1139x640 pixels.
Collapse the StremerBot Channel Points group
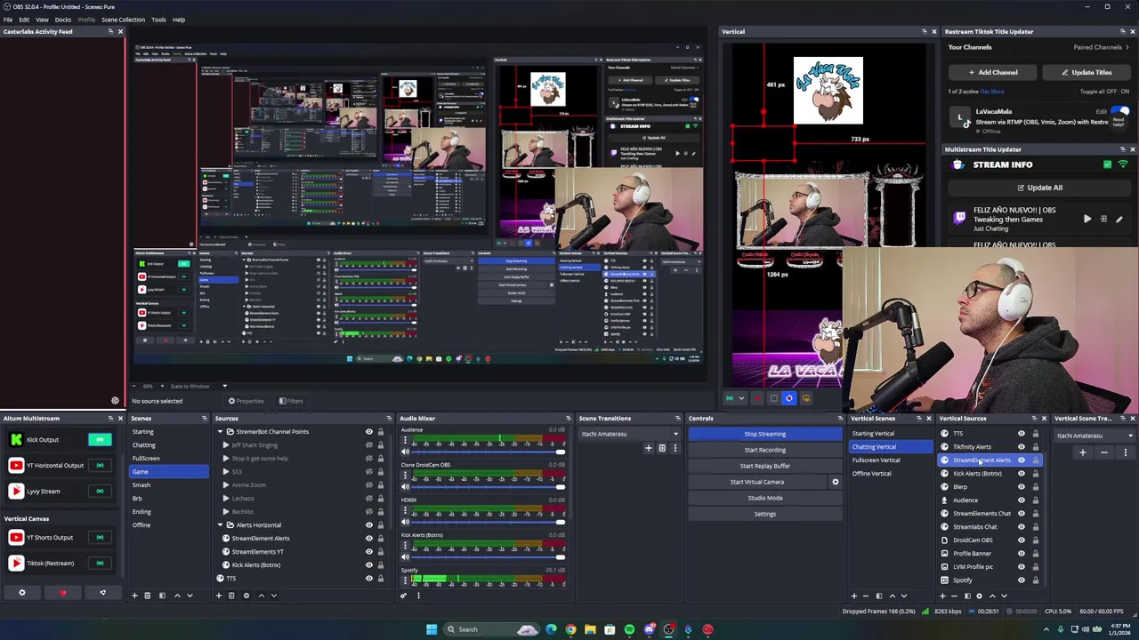220,432
